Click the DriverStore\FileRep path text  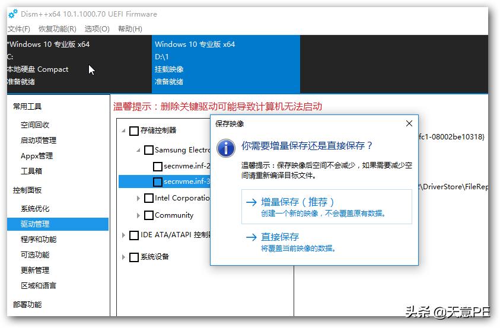(x=454, y=187)
